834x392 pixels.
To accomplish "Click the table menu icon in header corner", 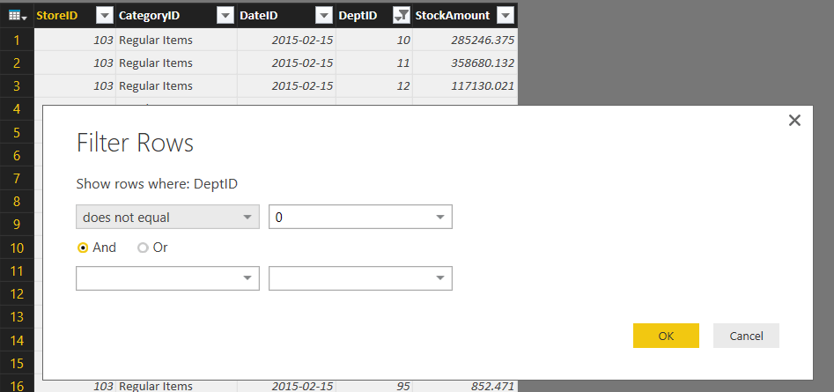I will 17,15.
